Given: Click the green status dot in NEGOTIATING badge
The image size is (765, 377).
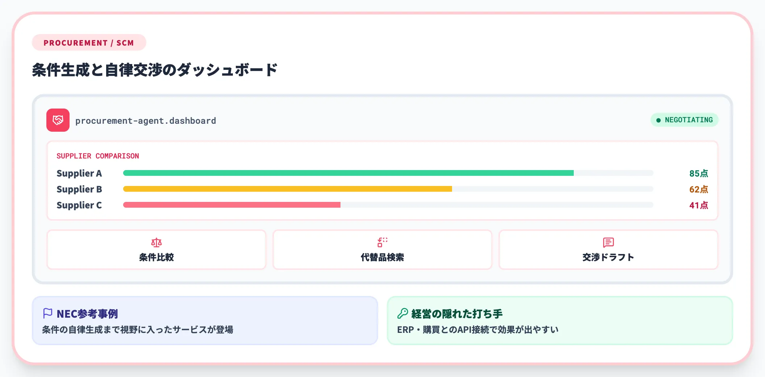Looking at the screenshot, I should click(x=659, y=120).
